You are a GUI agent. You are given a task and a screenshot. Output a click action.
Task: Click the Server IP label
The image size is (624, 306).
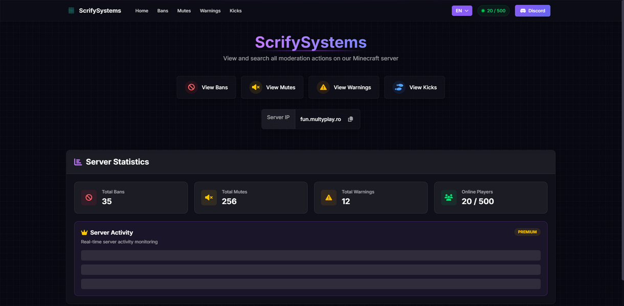(x=278, y=118)
